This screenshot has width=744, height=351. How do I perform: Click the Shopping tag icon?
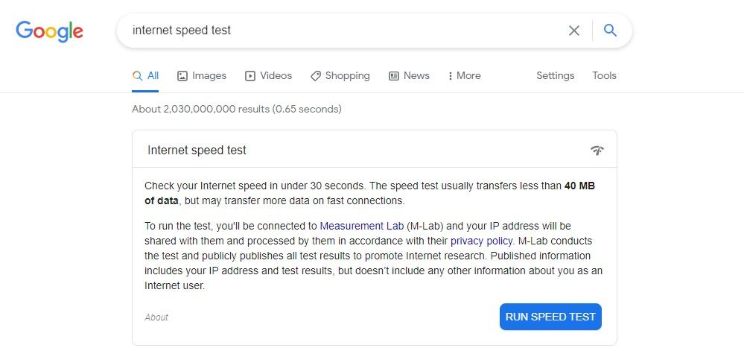[316, 76]
